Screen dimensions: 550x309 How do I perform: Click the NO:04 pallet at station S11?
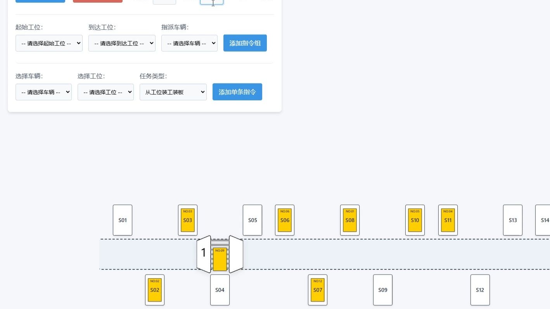tap(448, 220)
